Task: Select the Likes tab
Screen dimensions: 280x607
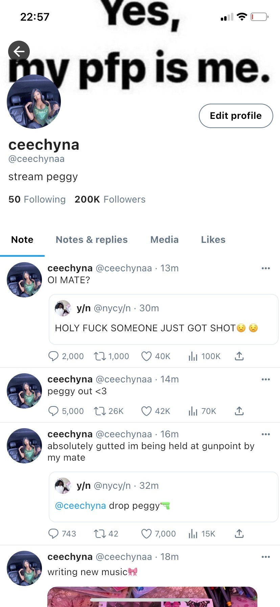Action: click(x=213, y=240)
